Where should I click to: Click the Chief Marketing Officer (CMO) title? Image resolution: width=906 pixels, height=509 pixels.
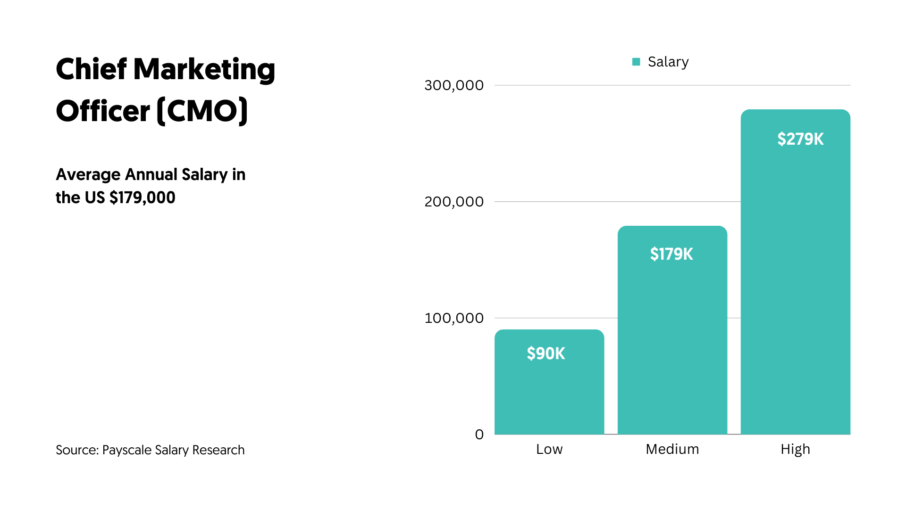[x=165, y=90]
